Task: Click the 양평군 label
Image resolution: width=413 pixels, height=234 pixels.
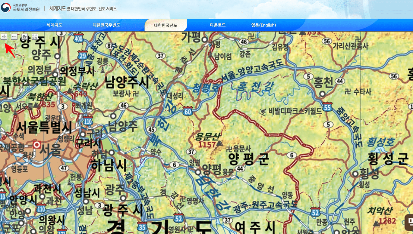Action: point(248,159)
